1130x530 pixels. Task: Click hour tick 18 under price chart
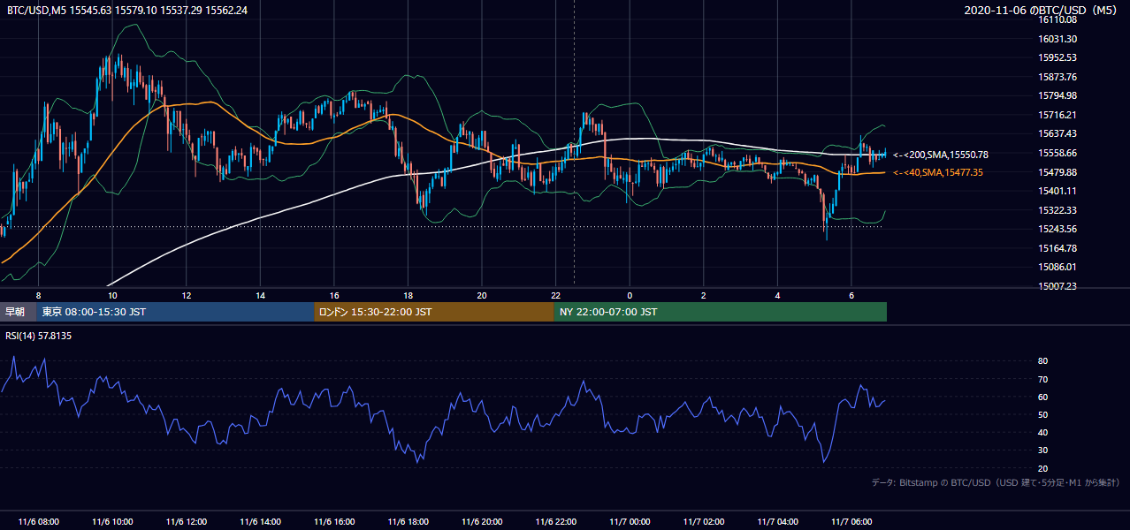408,295
